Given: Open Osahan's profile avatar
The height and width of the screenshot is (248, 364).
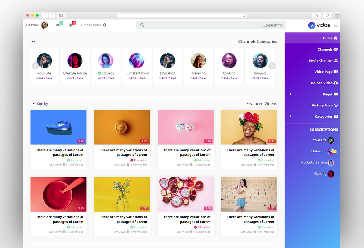Looking at the screenshot, I should 44,25.
